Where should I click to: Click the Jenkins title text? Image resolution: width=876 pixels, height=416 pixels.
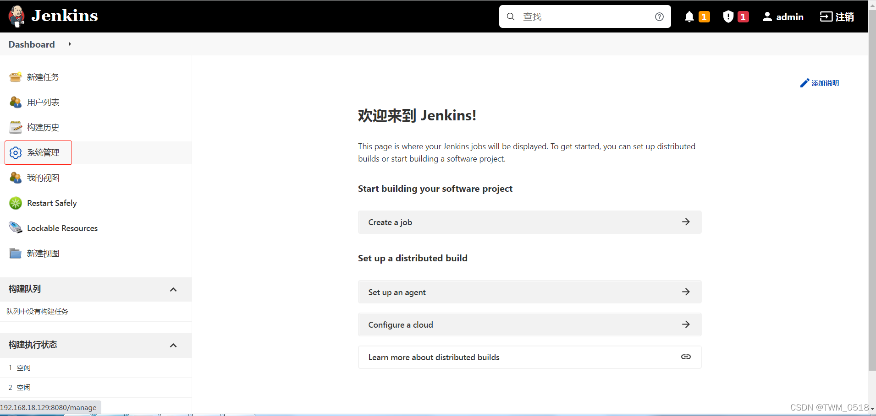[x=65, y=16]
